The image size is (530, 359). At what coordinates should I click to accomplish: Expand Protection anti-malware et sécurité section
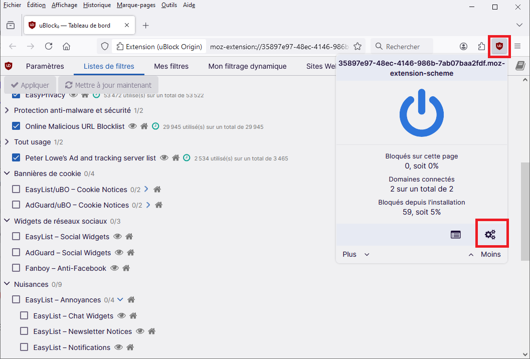7,110
